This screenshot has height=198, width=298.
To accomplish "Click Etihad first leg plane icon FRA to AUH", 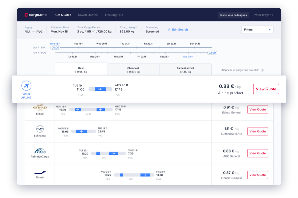I will click(78, 109).
